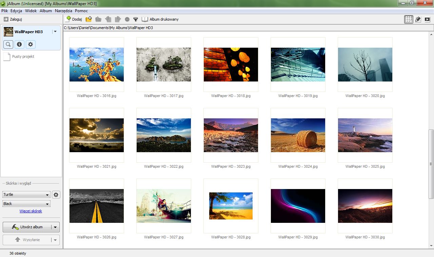Open Album drukowany book icon

click(160, 19)
